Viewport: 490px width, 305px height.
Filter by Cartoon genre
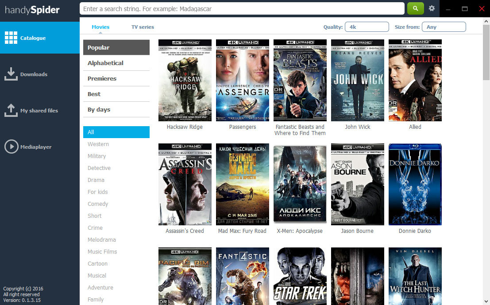[x=97, y=263]
